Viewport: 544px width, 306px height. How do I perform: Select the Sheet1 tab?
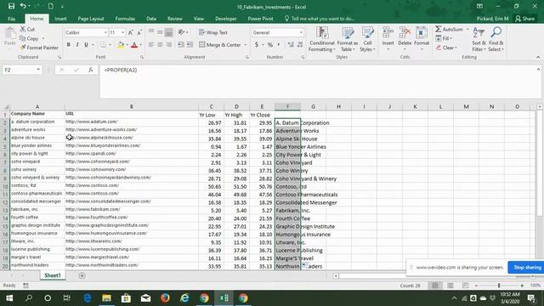click(x=53, y=275)
